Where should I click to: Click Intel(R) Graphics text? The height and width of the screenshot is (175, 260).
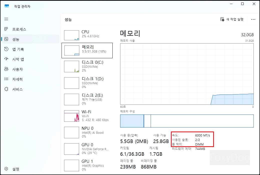click(93, 165)
